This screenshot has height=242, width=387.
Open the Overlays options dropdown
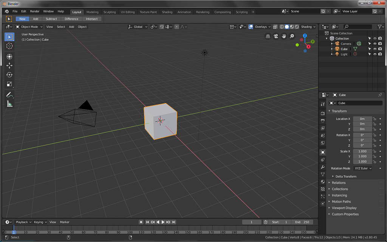tap(263, 27)
